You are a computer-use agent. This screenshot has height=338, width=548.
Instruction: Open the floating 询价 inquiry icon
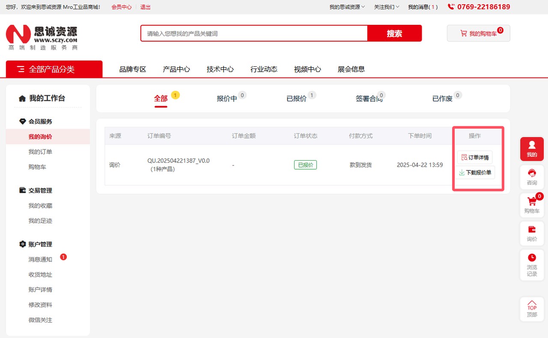[x=532, y=233]
